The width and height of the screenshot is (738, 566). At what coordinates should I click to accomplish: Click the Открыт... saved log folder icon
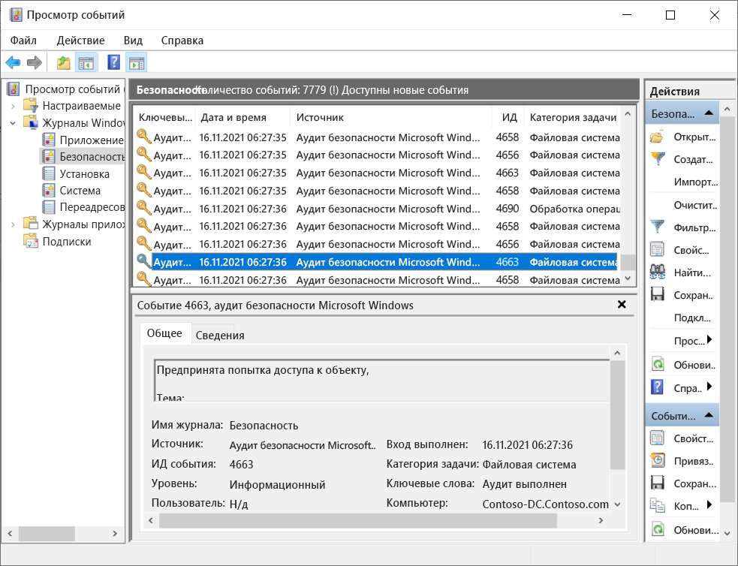tap(657, 137)
